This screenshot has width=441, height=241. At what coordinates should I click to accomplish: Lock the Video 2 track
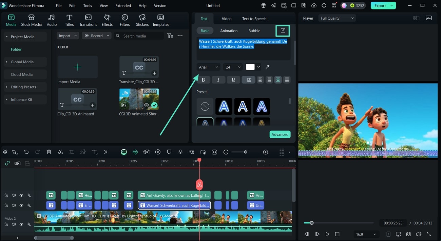point(6,224)
